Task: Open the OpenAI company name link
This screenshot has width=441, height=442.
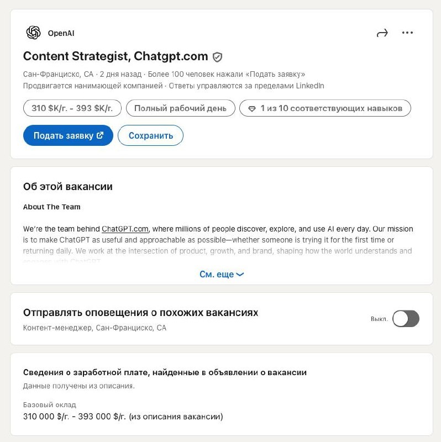Action: 61,33
